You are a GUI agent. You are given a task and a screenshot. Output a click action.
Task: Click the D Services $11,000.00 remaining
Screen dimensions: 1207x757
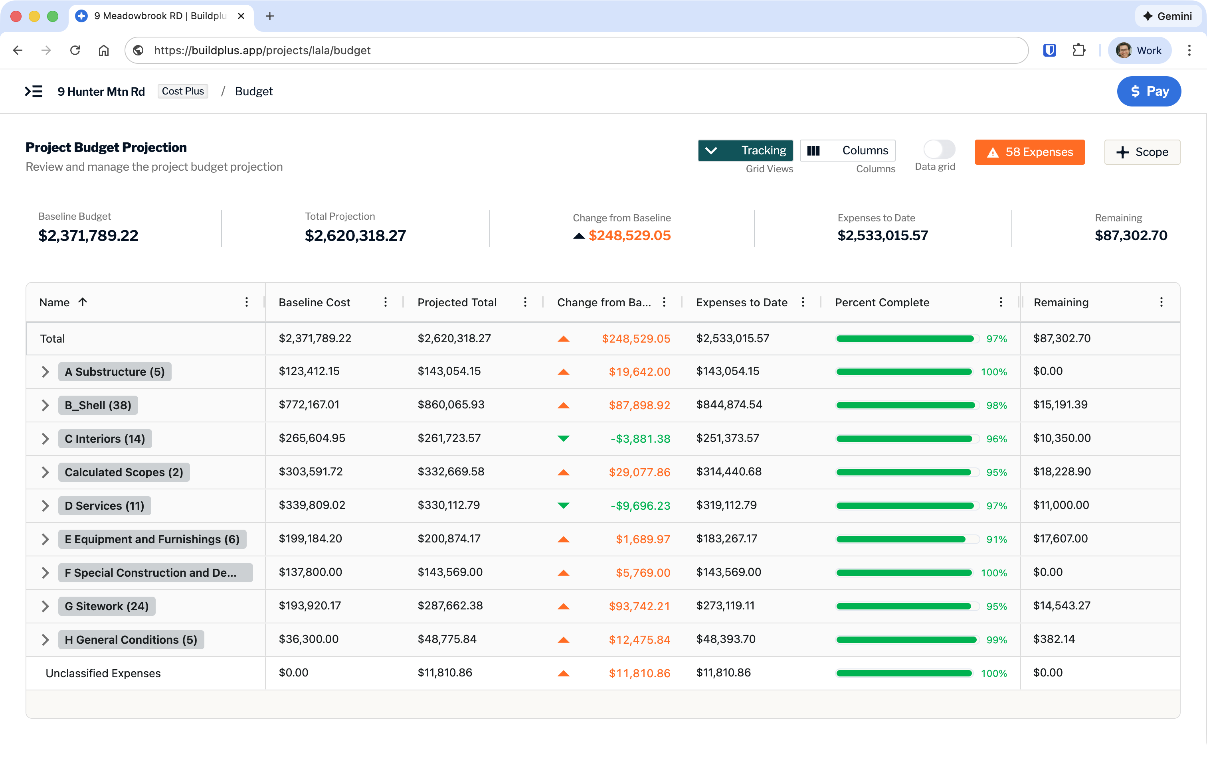point(1061,505)
